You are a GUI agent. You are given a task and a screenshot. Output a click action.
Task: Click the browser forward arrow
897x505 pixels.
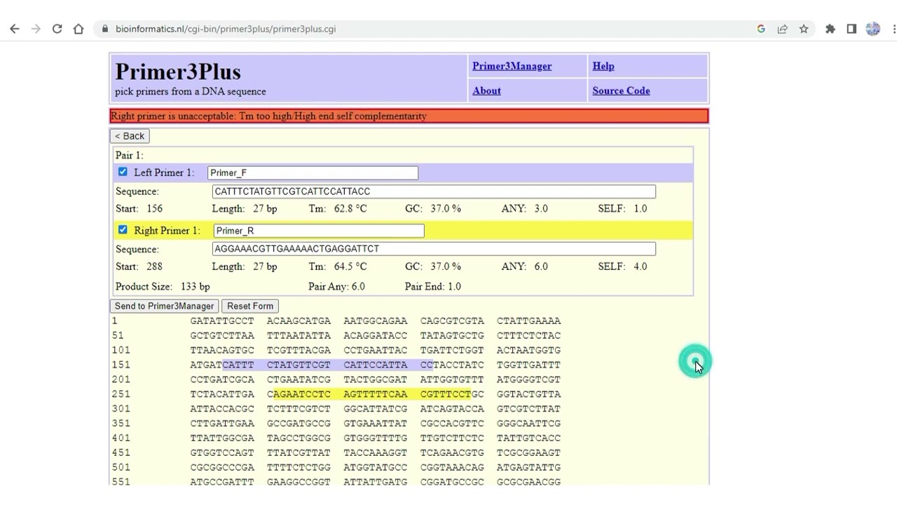[x=36, y=29]
